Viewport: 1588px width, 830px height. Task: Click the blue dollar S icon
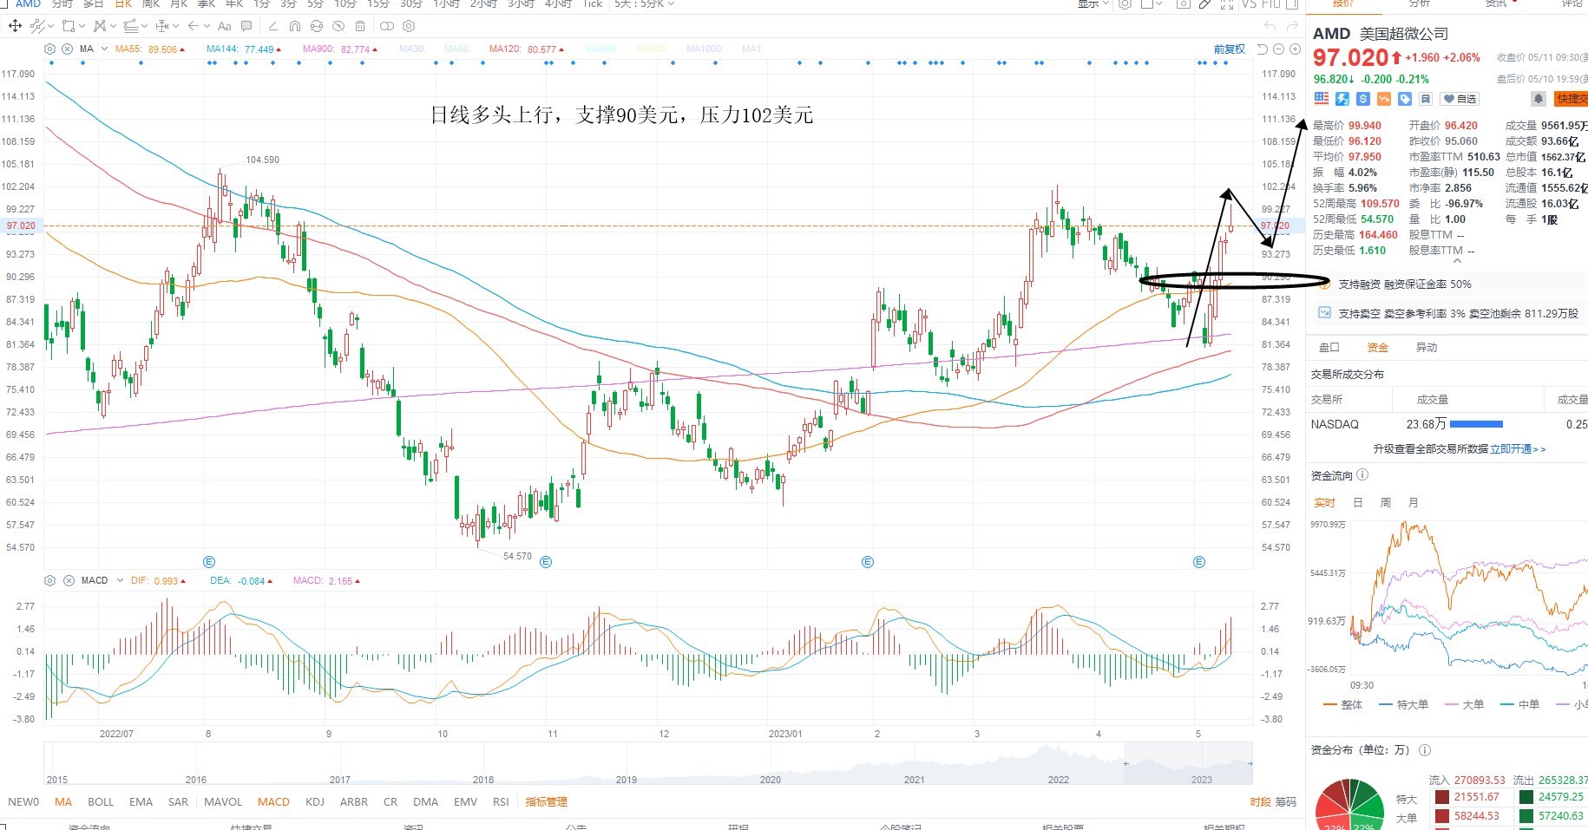[x=1363, y=98]
